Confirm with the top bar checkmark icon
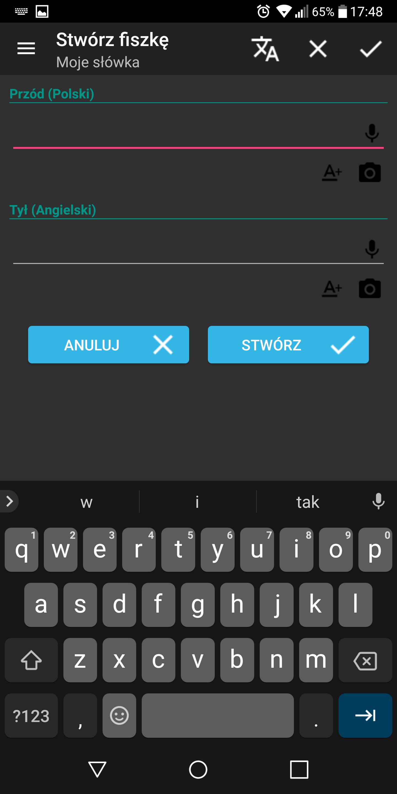 (x=371, y=49)
